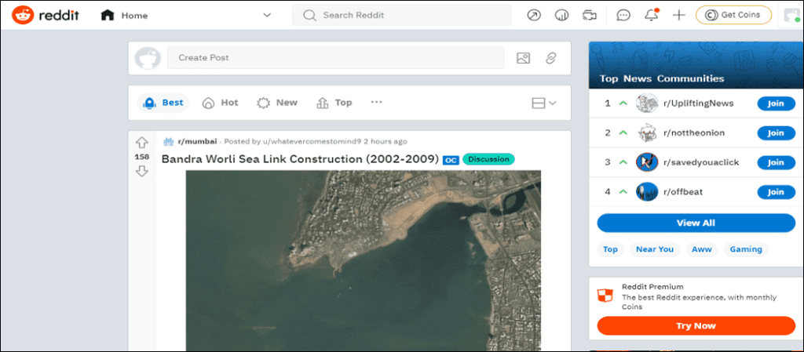The width and height of the screenshot is (804, 352).
Task: Open the notifications bell
Action: (651, 15)
